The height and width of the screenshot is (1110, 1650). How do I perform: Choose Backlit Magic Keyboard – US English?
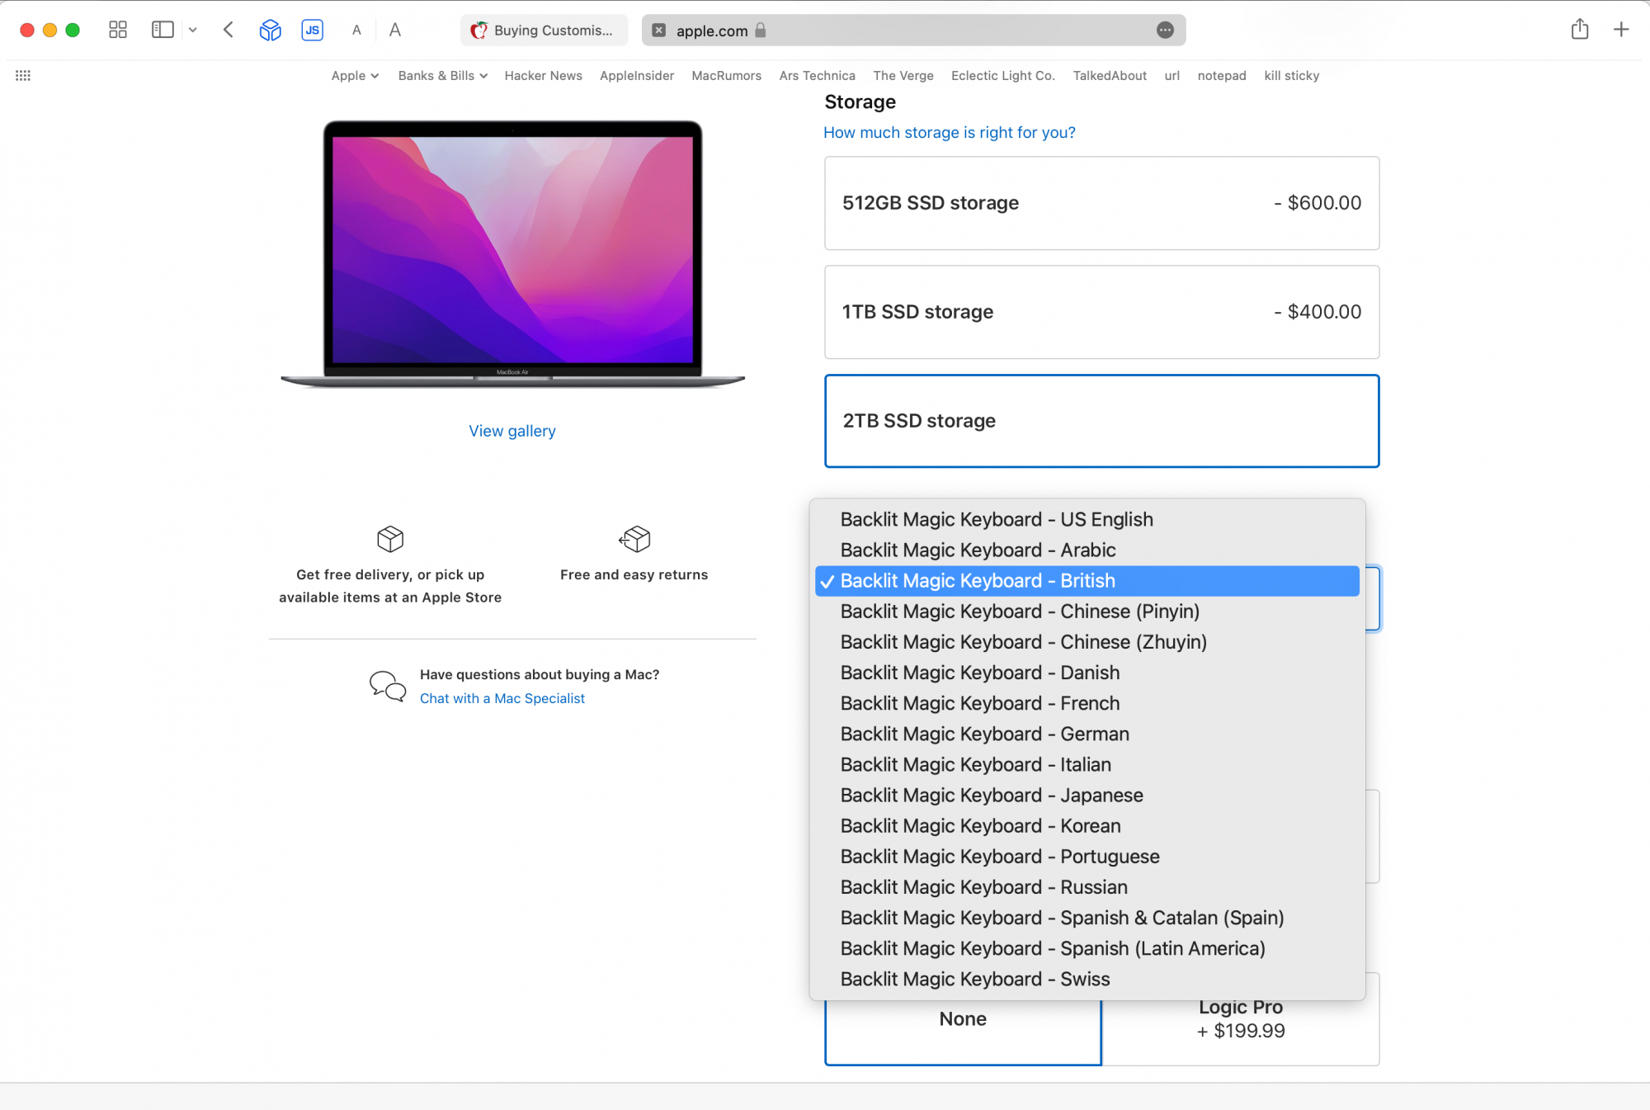click(x=996, y=519)
